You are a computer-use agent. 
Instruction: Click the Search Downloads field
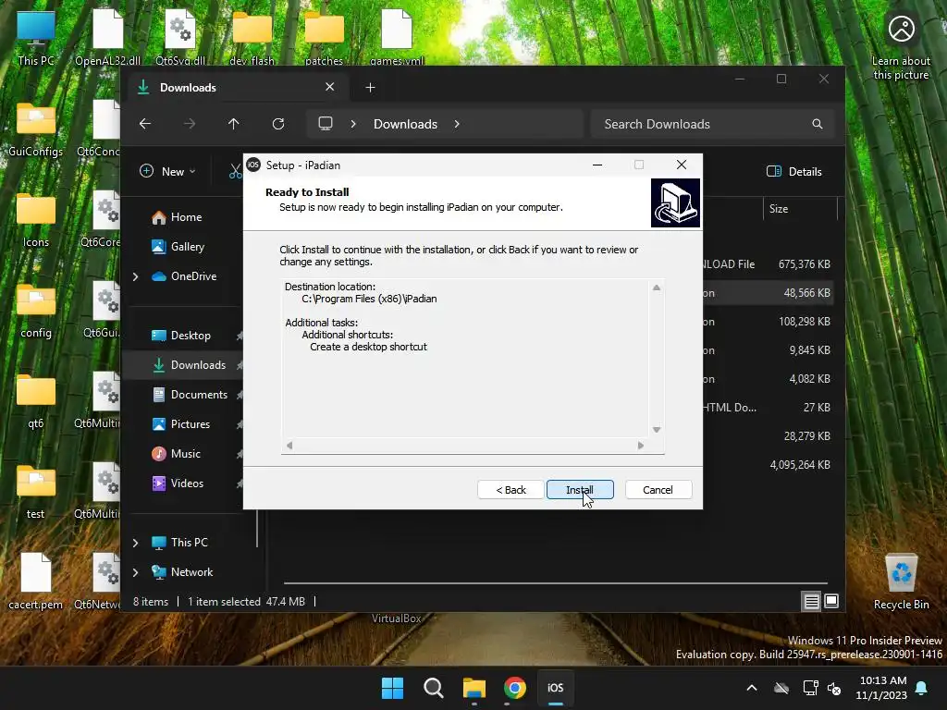[x=713, y=124]
